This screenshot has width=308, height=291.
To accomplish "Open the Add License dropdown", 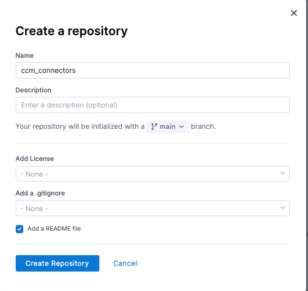I will pyautogui.click(x=153, y=174).
